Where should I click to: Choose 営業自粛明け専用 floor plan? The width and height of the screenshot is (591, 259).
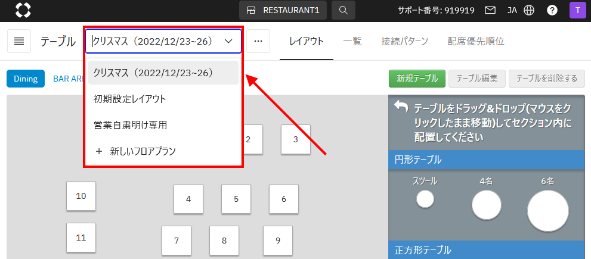pos(130,125)
